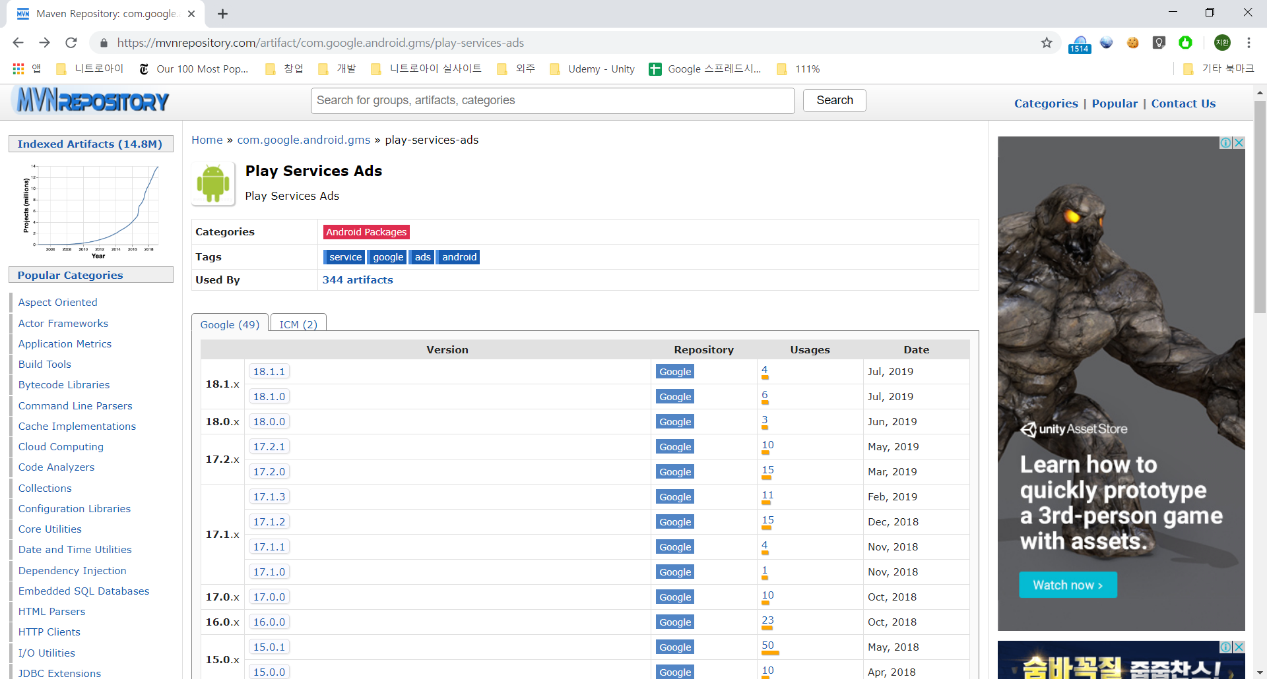Click the 'ads' tag

[x=422, y=257]
